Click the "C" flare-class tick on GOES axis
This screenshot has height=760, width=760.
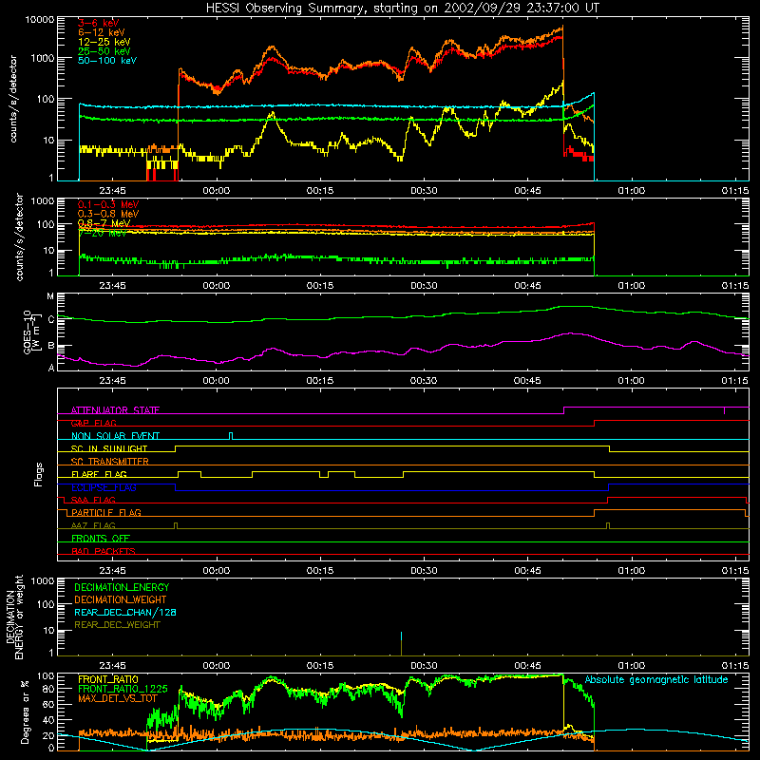(x=51, y=320)
